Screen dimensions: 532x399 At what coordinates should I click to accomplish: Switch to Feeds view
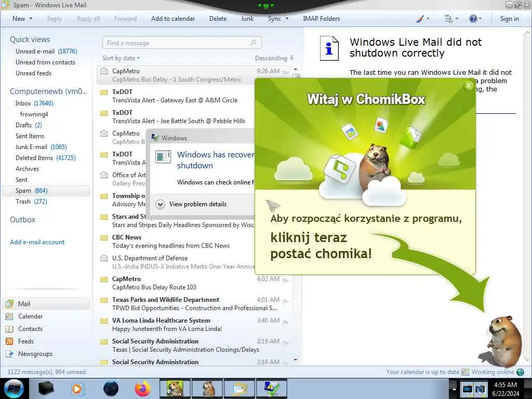tap(26, 341)
